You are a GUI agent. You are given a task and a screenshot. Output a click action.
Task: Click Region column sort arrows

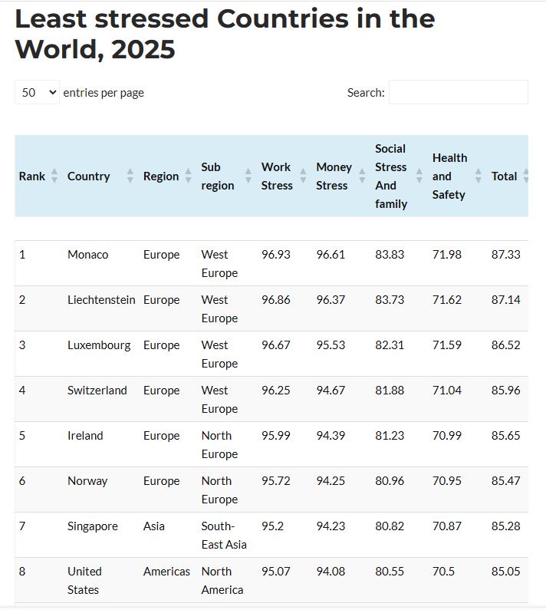188,176
